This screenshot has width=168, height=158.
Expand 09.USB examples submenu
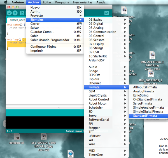click(106, 52)
